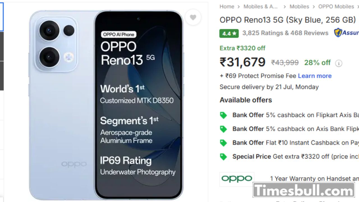359x202 pixels.
Task: Click the info icon beside 28% off
Action: [x=339, y=63]
